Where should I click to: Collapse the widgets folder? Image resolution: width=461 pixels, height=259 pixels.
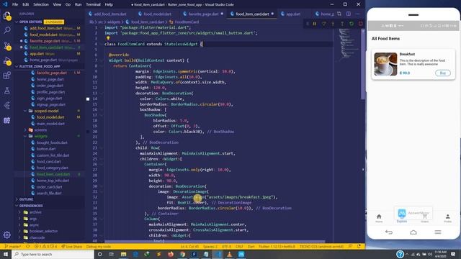tap(25, 136)
